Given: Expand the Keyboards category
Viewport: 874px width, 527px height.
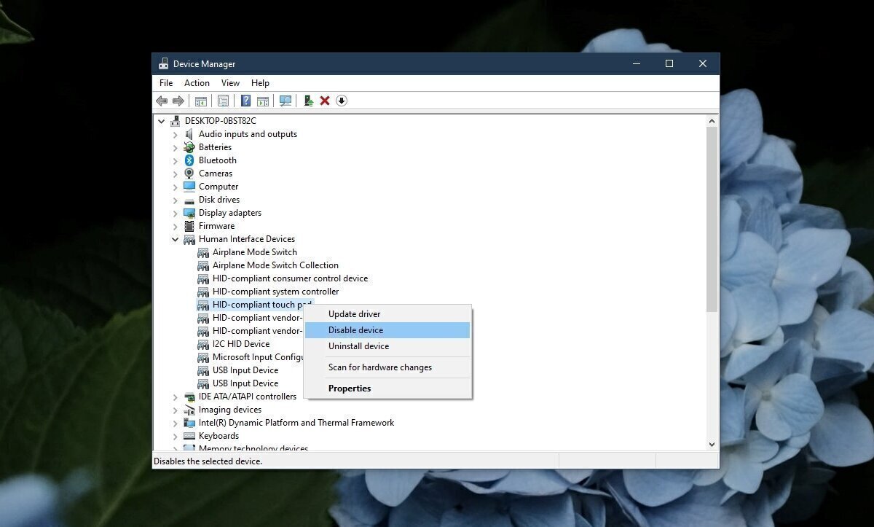Looking at the screenshot, I should (x=175, y=435).
